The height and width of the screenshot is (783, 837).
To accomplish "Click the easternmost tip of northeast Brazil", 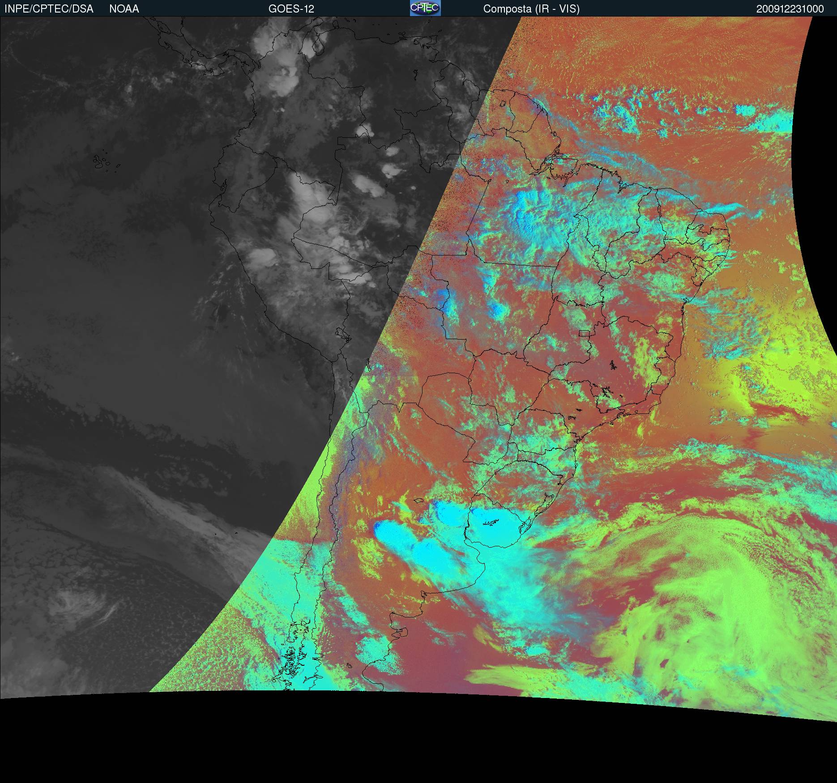I will [x=730, y=237].
